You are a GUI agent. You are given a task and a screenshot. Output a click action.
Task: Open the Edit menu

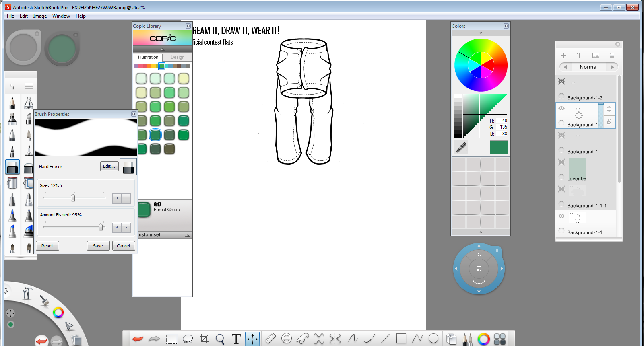coord(24,16)
